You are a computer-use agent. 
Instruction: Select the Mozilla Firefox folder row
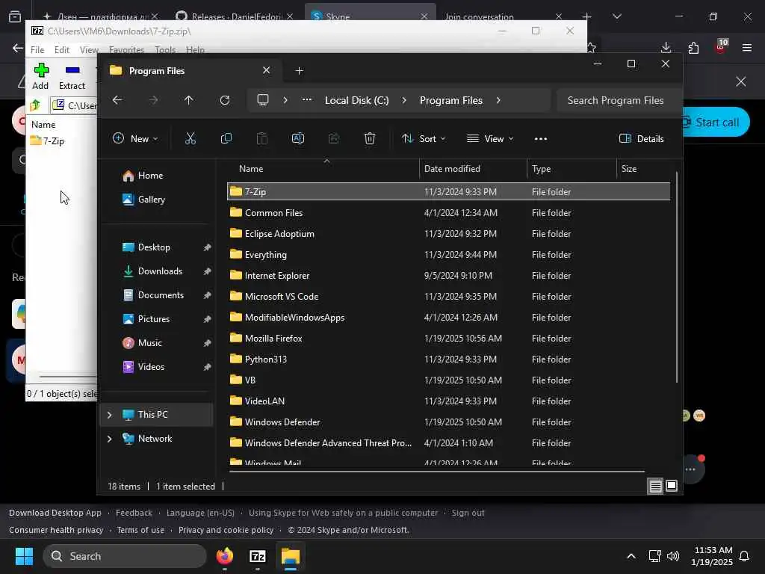448,339
